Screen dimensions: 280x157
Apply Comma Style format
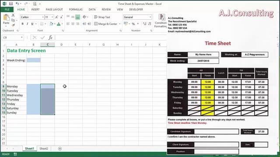(138, 24)
